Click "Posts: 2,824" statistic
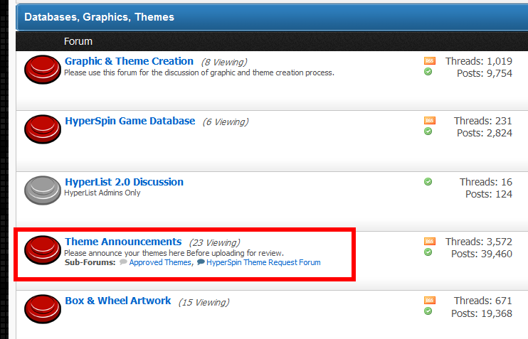This screenshot has width=528, height=339. [484, 133]
